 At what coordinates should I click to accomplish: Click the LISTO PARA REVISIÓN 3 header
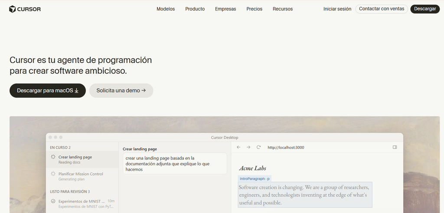coord(70,191)
